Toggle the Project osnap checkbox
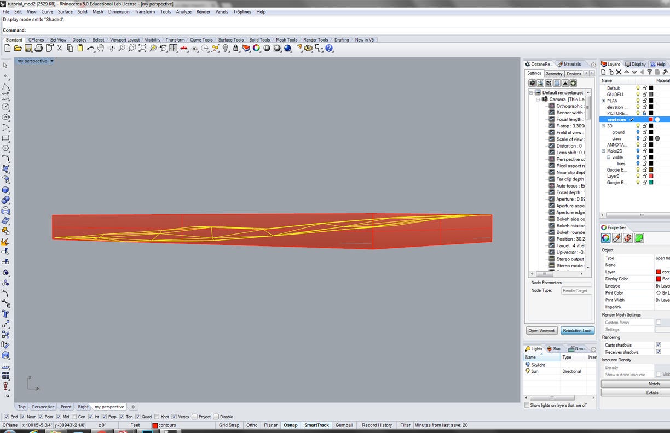 pyautogui.click(x=194, y=417)
